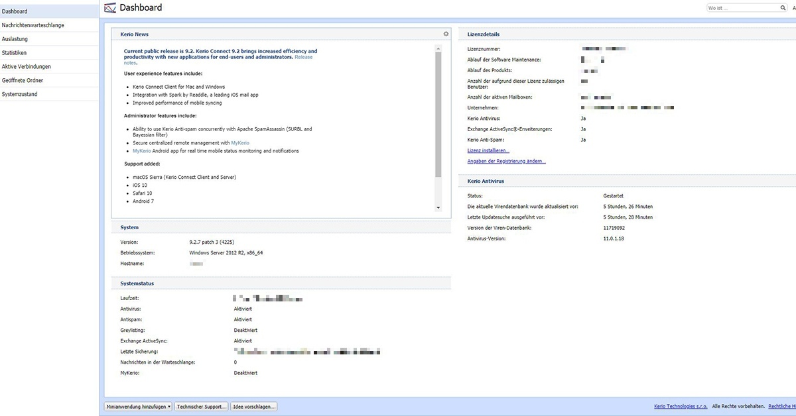
Task: Click '5 Stunden, 26 Minuten' value
Action: pos(628,207)
